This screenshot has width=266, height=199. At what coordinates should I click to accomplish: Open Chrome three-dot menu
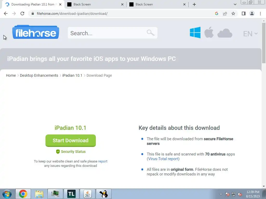(260, 13)
